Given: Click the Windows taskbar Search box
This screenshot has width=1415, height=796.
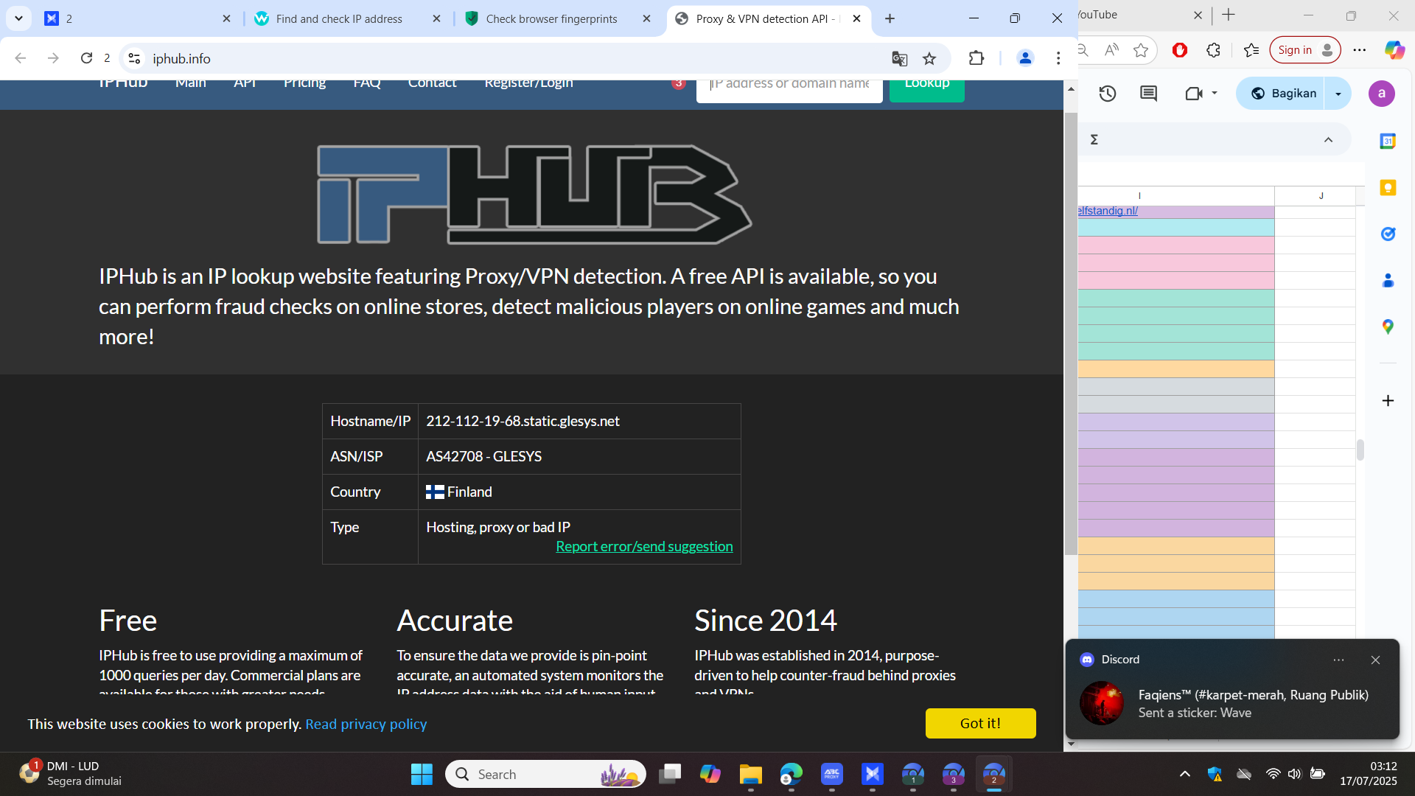Looking at the screenshot, I should pyautogui.click(x=545, y=774).
